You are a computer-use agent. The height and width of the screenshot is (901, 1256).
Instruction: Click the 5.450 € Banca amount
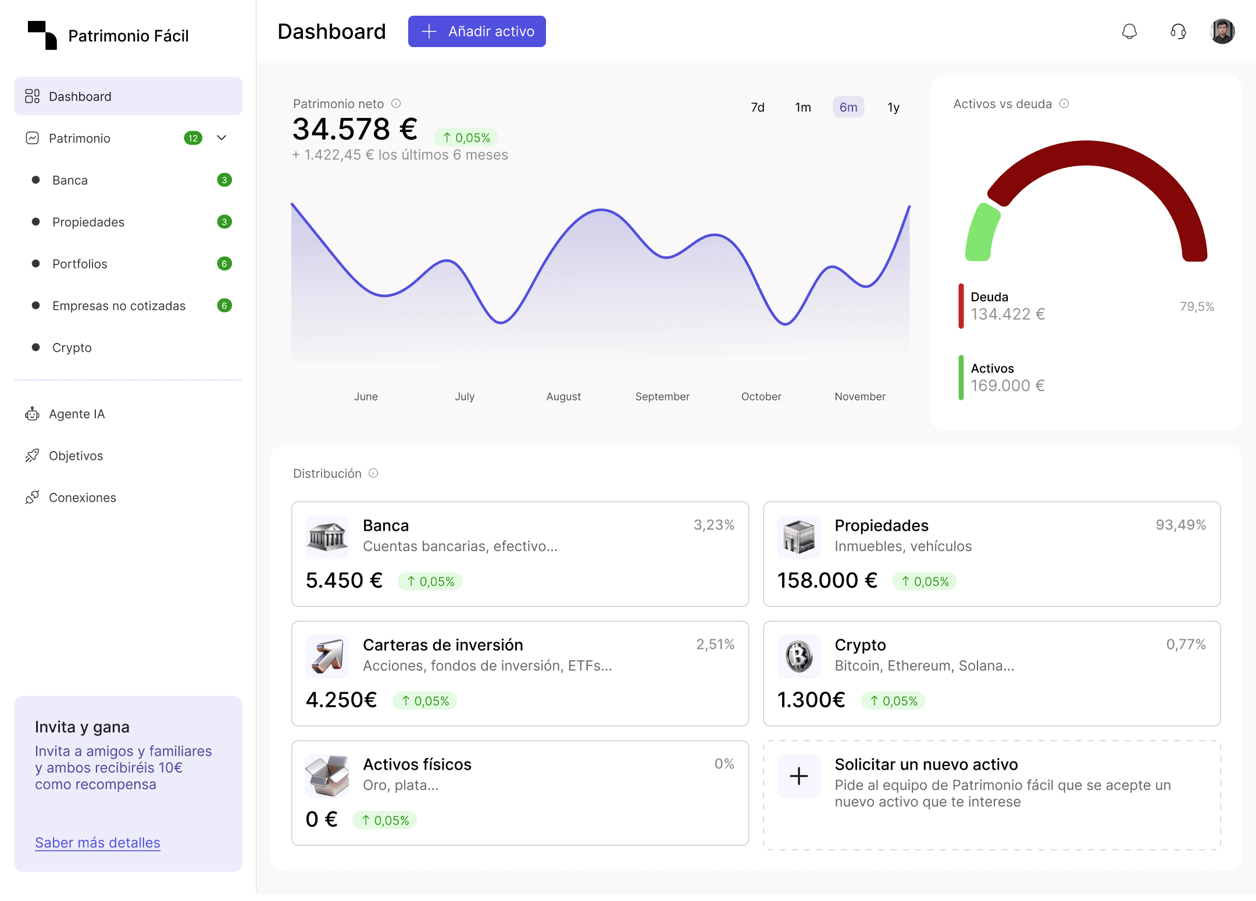(344, 581)
